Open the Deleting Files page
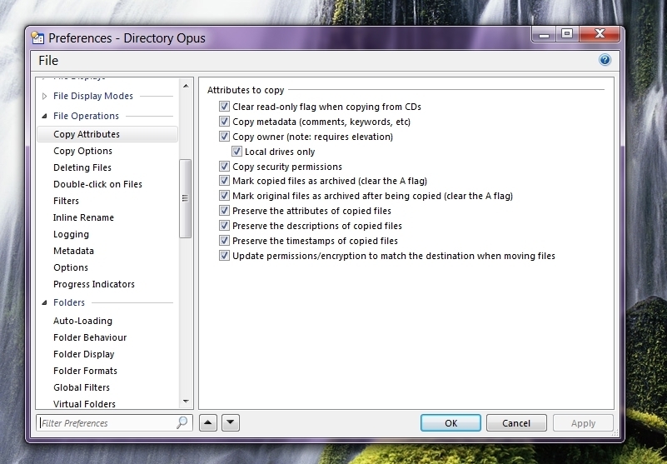 point(82,167)
